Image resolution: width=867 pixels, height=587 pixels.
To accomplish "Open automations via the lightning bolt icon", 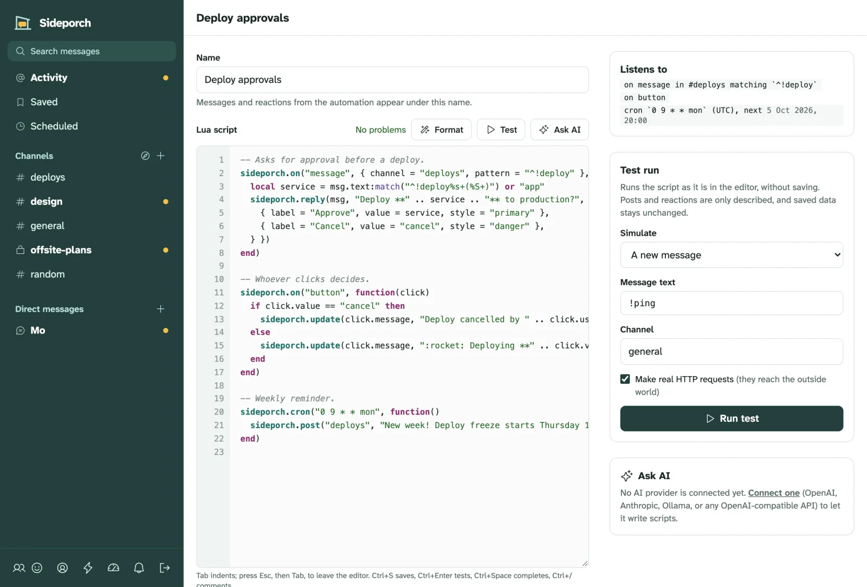I will pos(88,567).
